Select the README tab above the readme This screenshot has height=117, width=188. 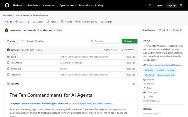tap(13, 84)
